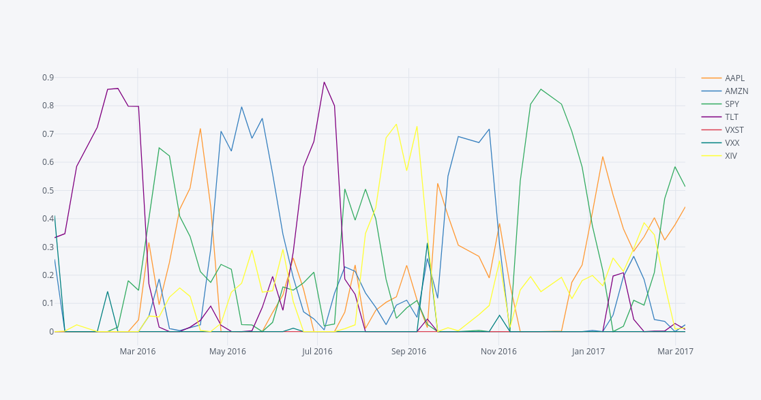Viewport: 761px width, 400px height.
Task: Select the 0.5 y-axis tick label
Action: [48, 190]
